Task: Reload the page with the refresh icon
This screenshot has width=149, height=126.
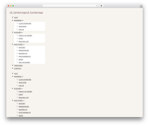Action: tap(97, 6)
